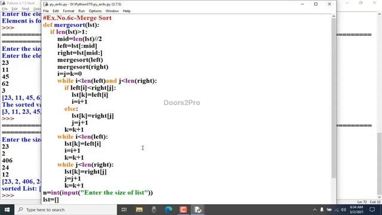382x215 pixels.
Task: Open the Shell menu in Python Shell window
Action: [x=25, y=9]
